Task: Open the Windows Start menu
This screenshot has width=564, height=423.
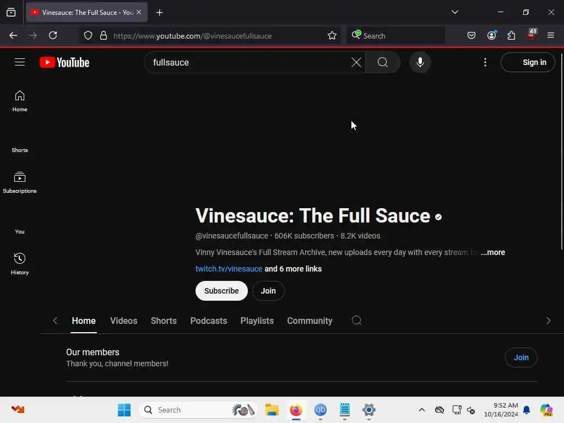Action: point(124,410)
